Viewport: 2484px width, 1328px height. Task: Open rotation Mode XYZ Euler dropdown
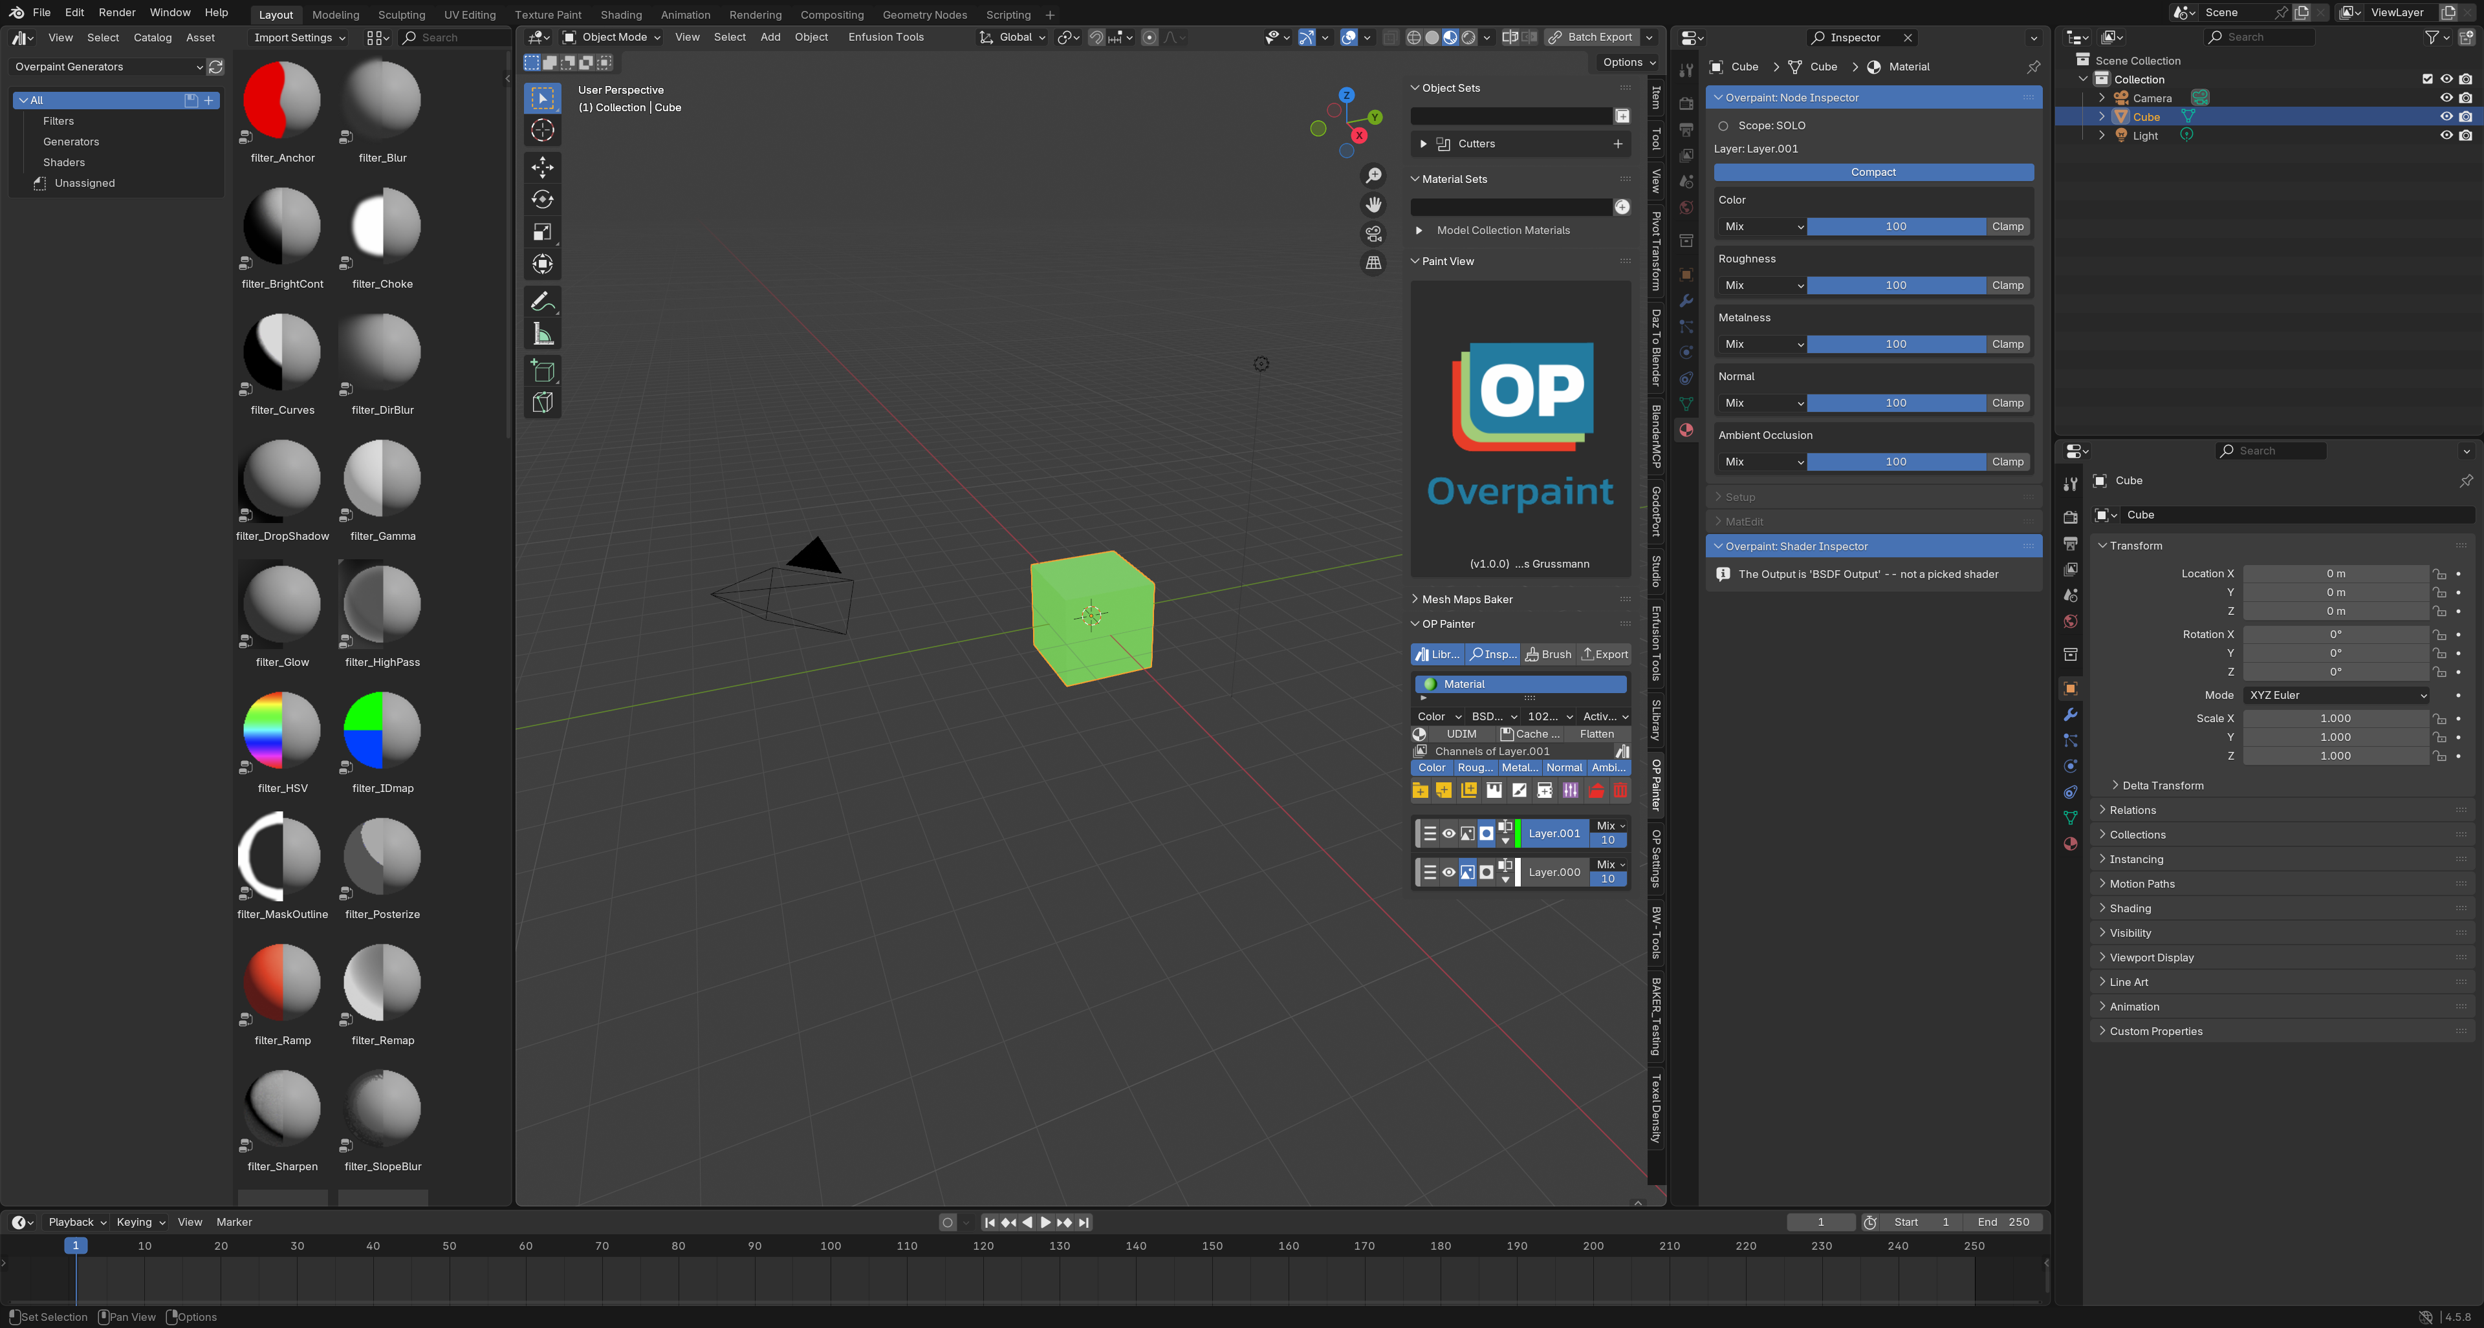[x=2335, y=696]
